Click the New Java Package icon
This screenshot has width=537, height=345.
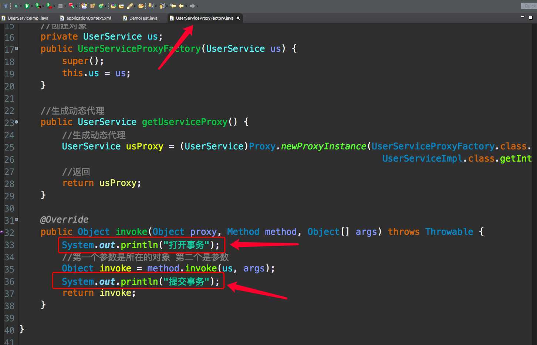(92, 6)
